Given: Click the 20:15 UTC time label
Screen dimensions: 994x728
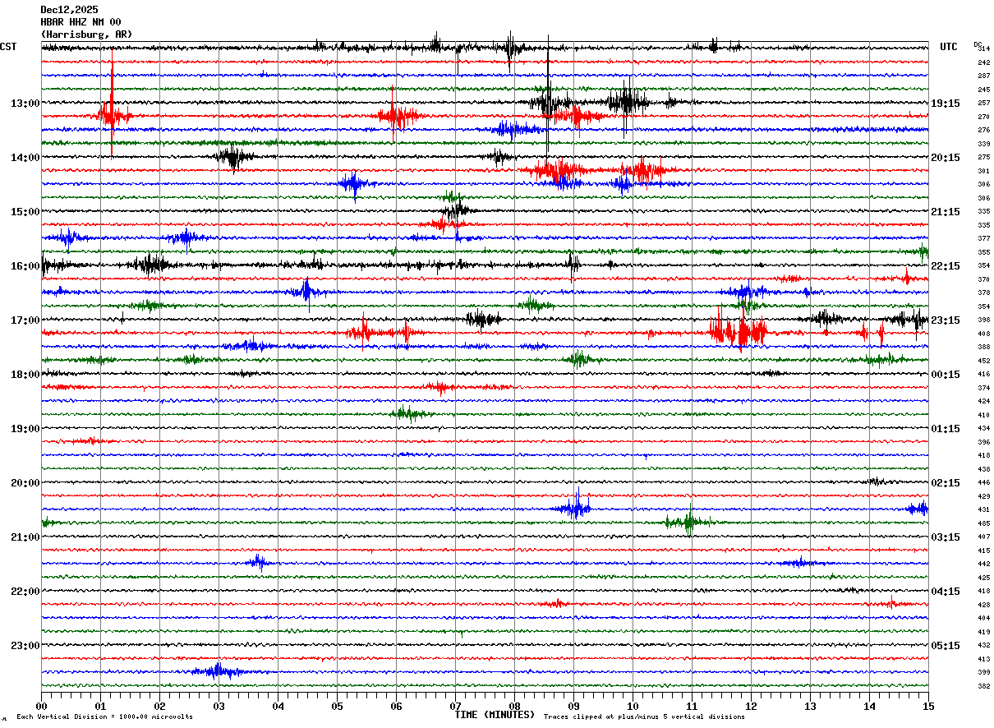Looking at the screenshot, I should click(x=946, y=158).
